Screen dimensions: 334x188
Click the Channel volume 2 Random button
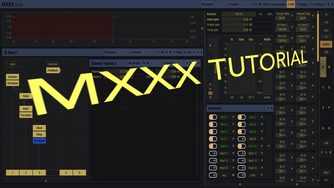(135, 63)
